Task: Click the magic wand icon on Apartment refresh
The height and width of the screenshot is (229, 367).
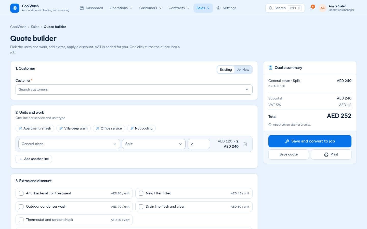Action: 20,128
